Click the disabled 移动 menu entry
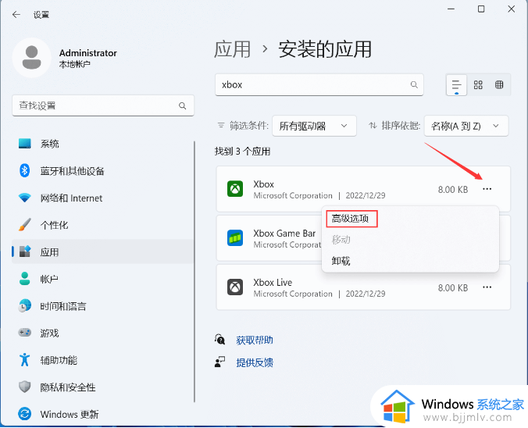Image resolution: width=528 pixels, height=428 pixels. click(341, 240)
